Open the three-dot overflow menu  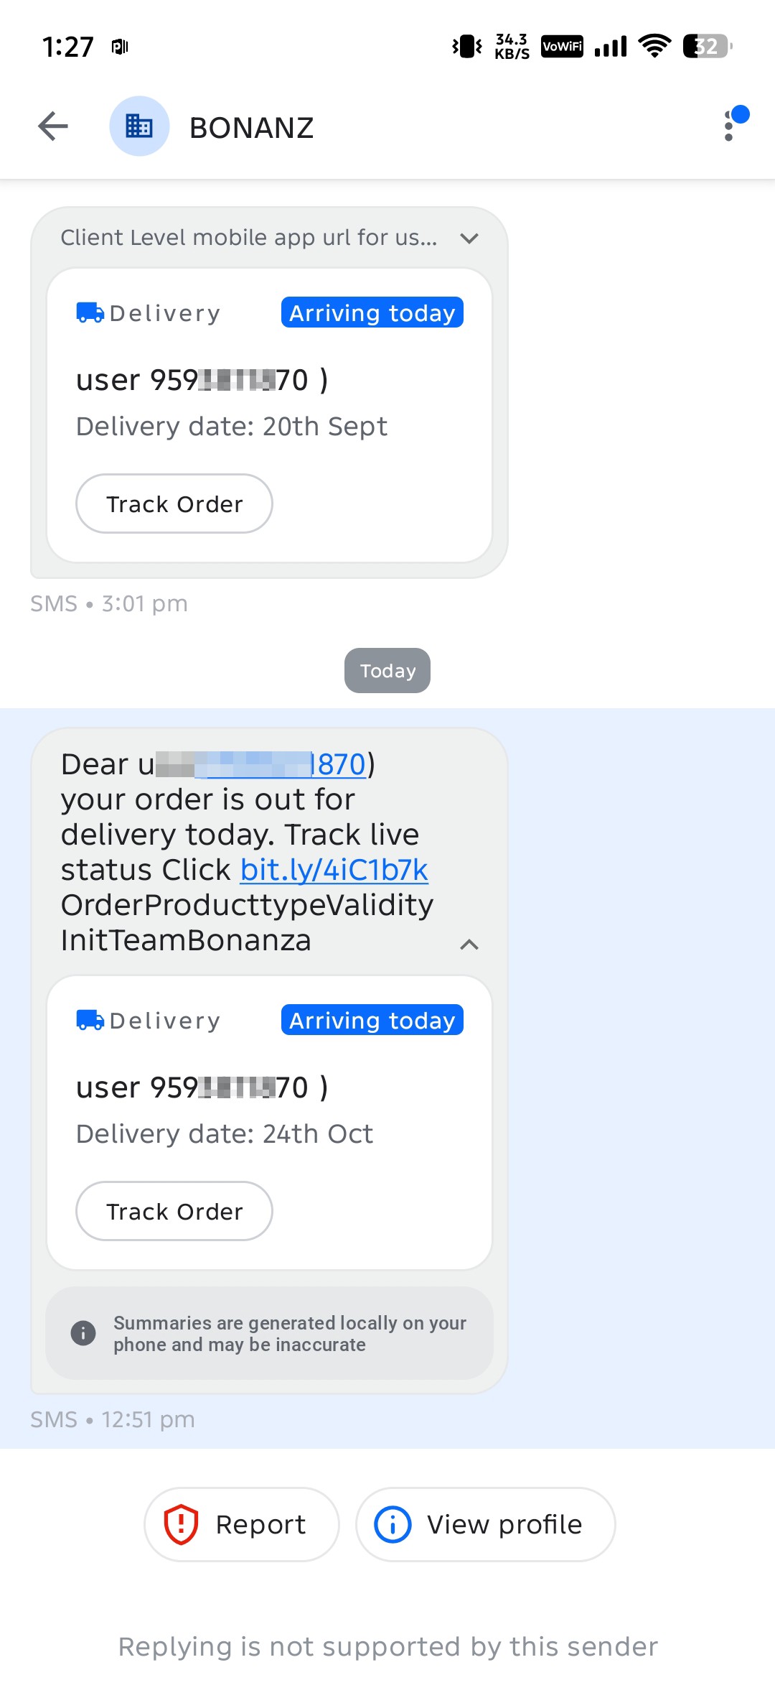coord(729,126)
